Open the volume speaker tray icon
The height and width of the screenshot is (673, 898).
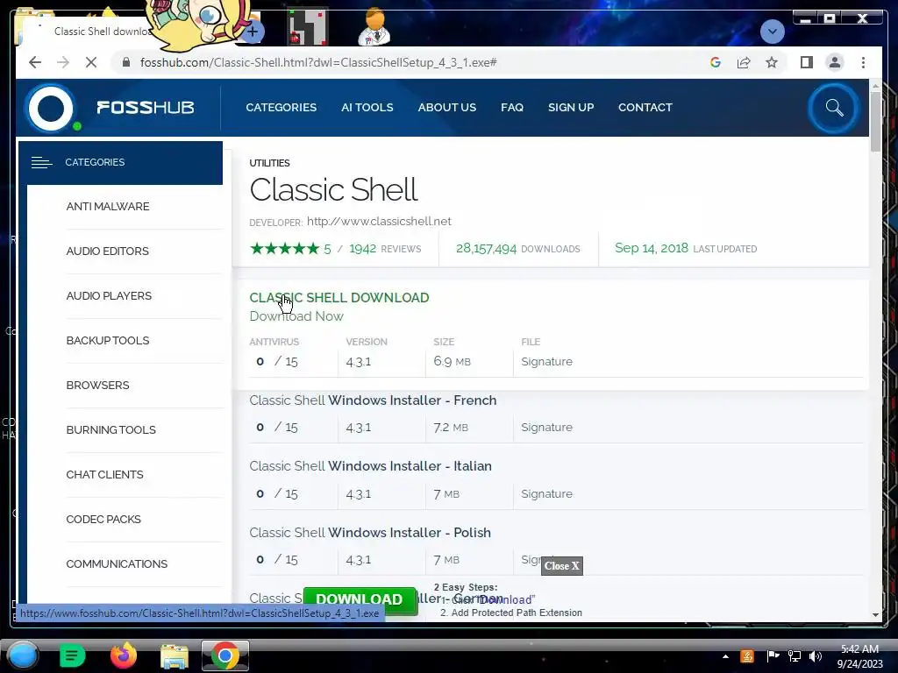tap(816, 656)
